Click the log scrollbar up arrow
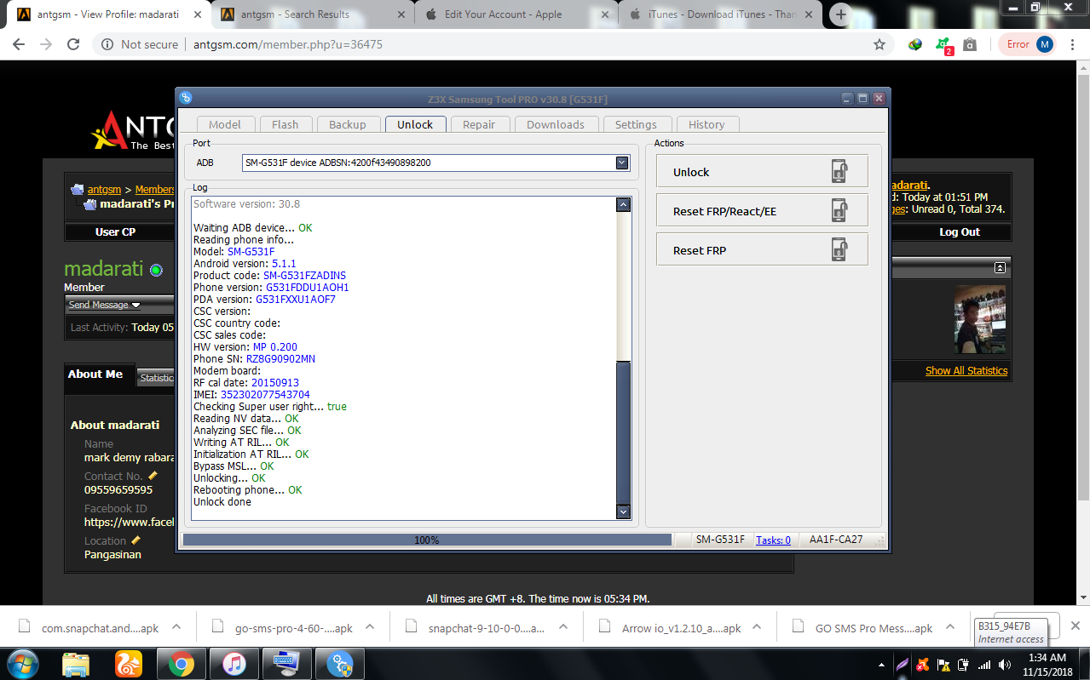The height and width of the screenshot is (680, 1090). tap(623, 204)
